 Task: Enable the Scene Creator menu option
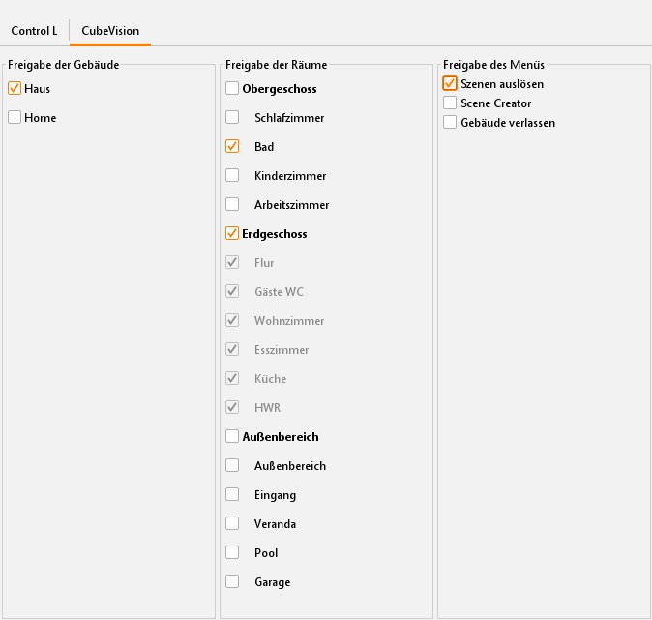450,103
